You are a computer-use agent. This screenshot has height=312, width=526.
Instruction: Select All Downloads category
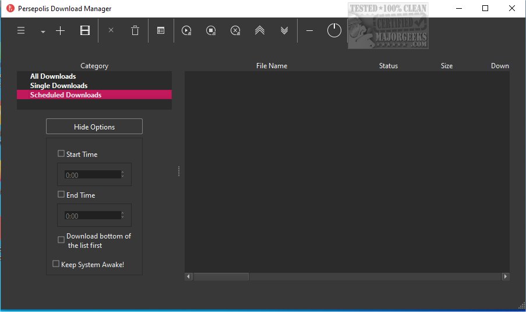pos(53,76)
